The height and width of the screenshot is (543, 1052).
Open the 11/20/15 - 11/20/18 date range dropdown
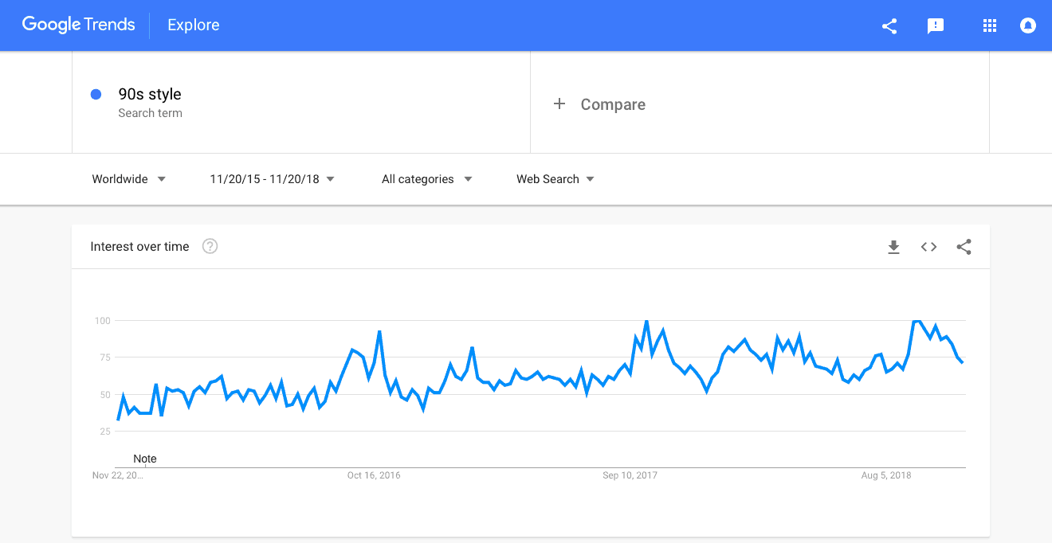(272, 179)
